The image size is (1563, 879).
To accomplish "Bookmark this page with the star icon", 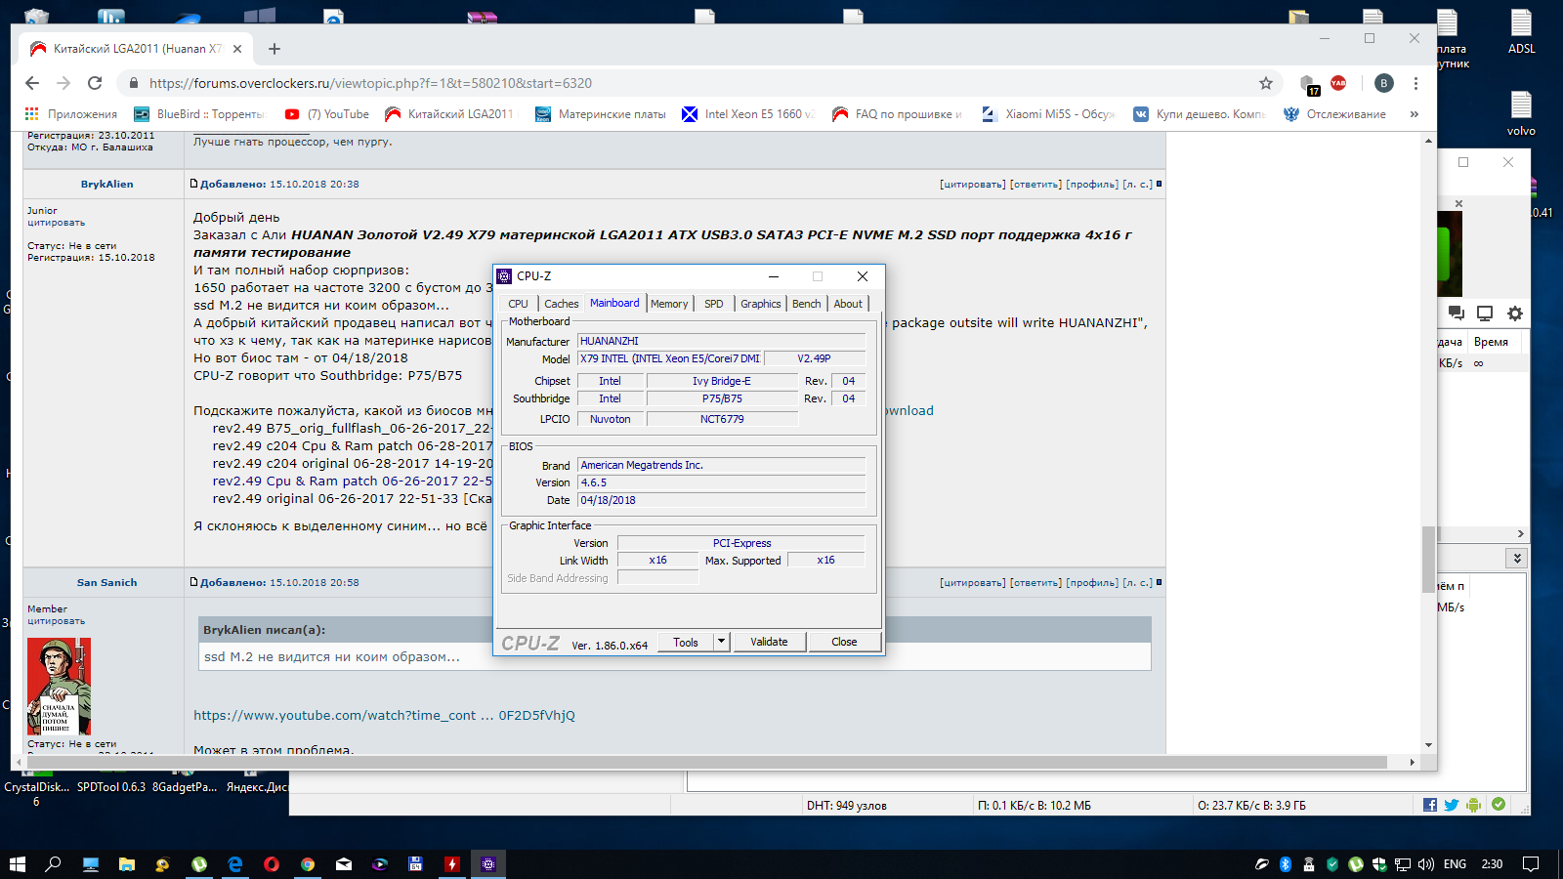I will (1266, 83).
